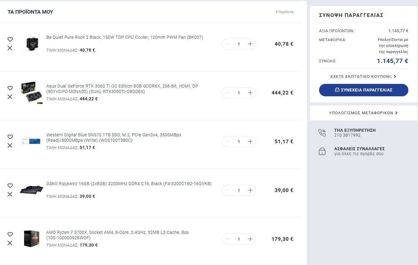Image resolution: width=418 pixels, height=265 pixels.
Task: Increase quantity of AMD Ryzen 7 5700X
Action: pos(250,239)
